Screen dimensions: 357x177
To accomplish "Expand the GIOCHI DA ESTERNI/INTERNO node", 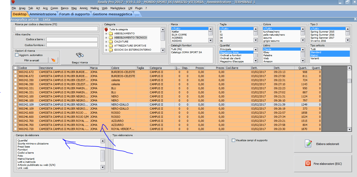I will (106, 50).
